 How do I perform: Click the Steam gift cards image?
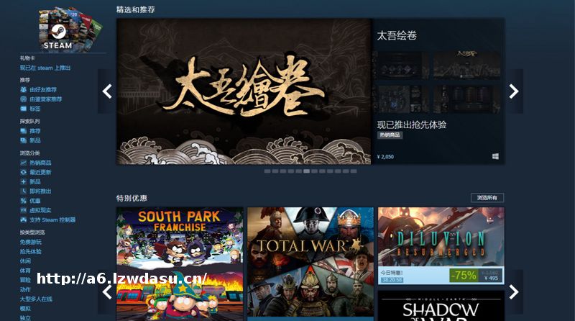(70, 30)
